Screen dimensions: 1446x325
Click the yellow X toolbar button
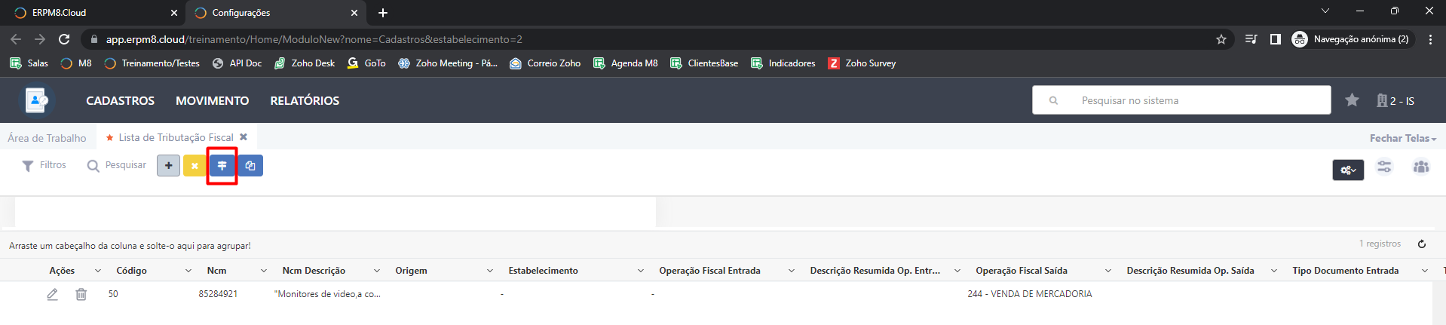[x=195, y=166]
